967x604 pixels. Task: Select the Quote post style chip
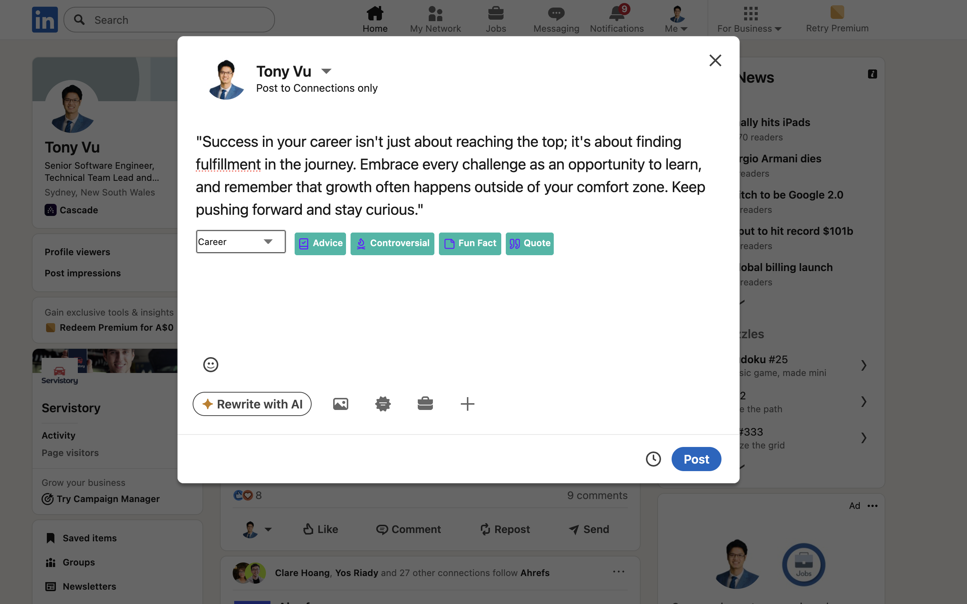tap(530, 244)
